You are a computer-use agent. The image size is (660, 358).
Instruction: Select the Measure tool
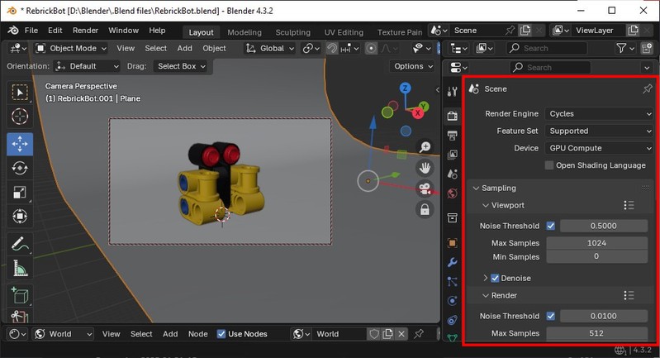[x=20, y=269]
